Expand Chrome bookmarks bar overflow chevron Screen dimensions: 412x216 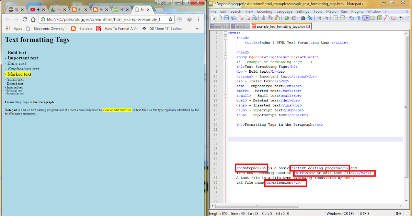(197, 29)
